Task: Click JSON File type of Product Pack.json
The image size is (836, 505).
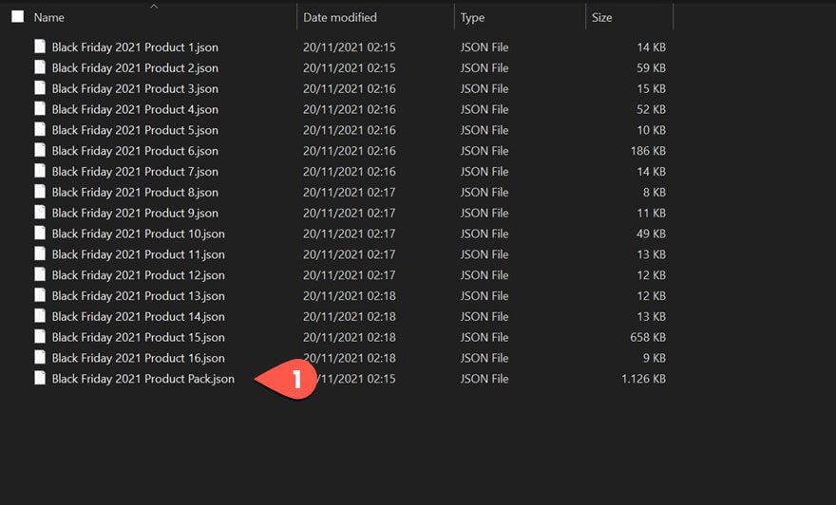Action: coord(484,380)
